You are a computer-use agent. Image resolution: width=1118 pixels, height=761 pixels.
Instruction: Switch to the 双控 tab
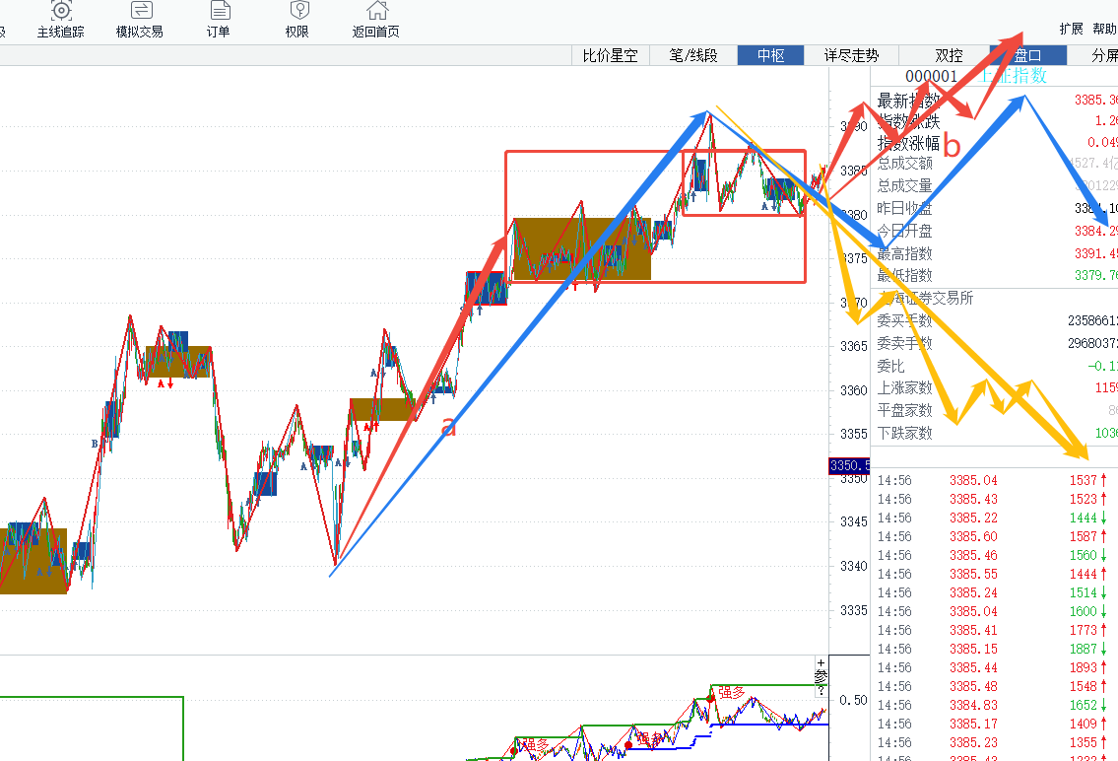click(x=949, y=55)
